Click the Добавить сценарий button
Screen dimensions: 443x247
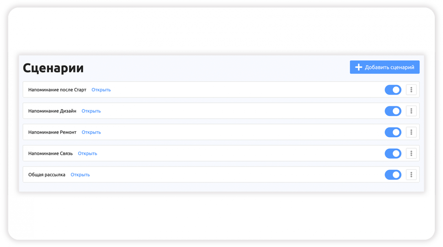click(x=385, y=67)
